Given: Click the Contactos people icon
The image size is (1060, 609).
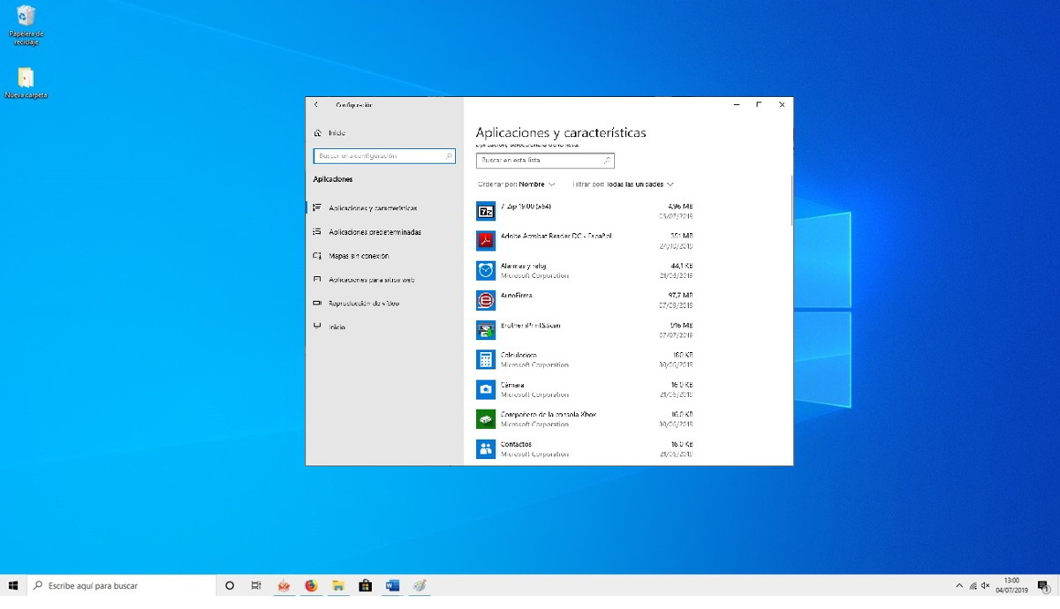Looking at the screenshot, I should 486,449.
